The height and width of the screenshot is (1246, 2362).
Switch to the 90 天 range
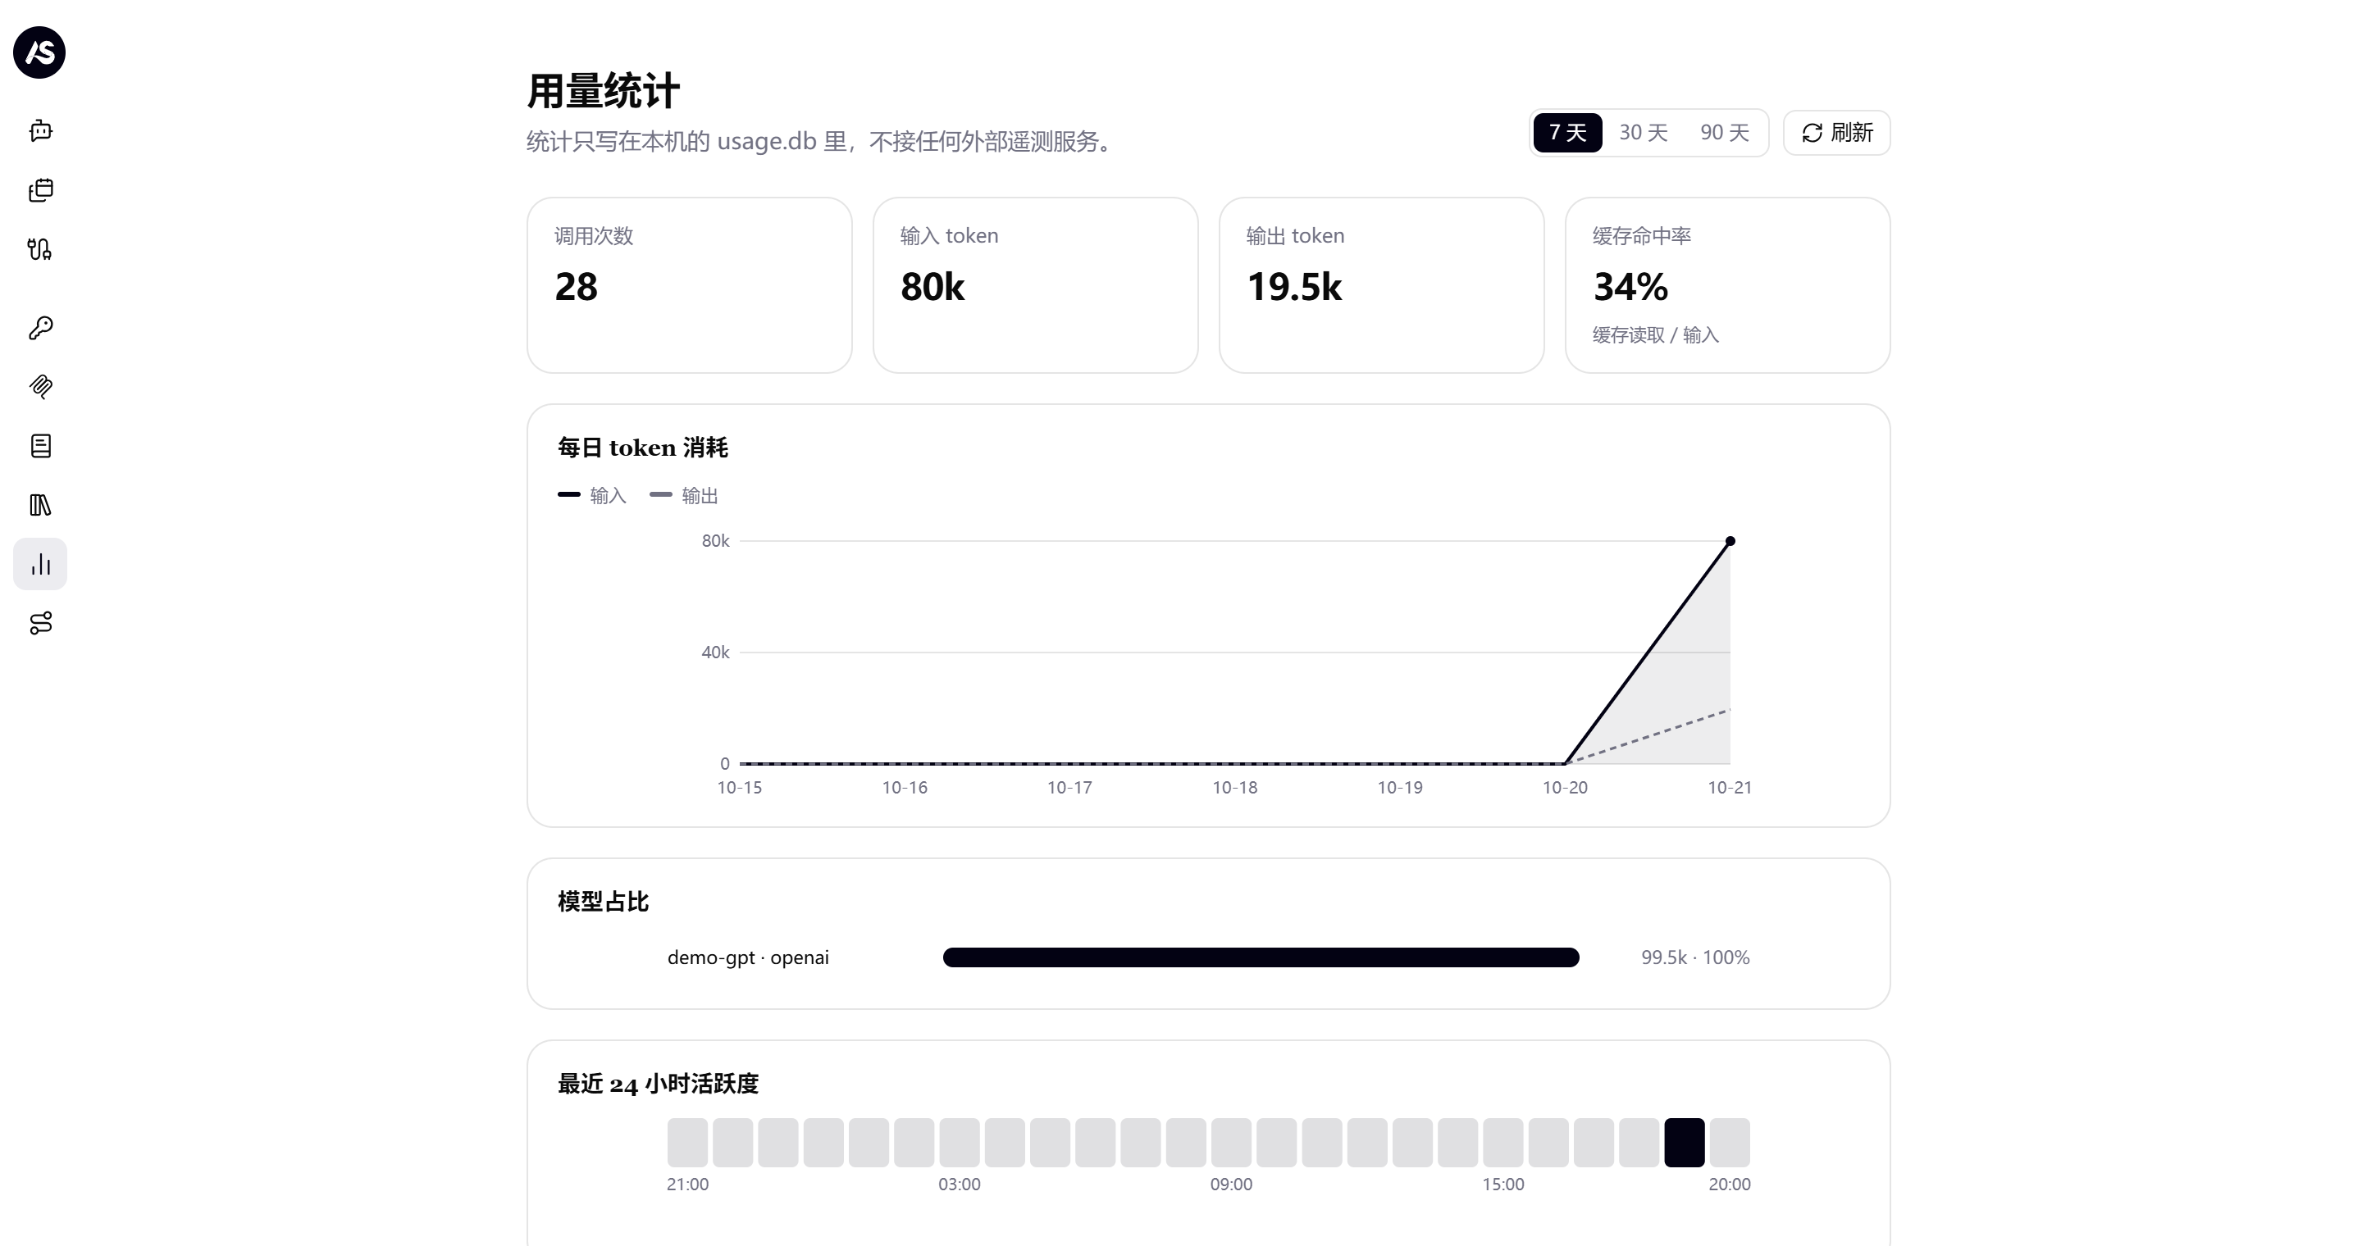pyautogui.click(x=1724, y=133)
